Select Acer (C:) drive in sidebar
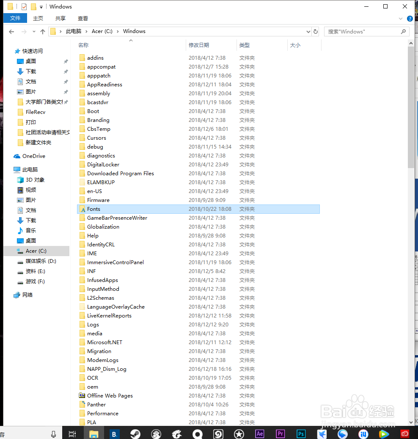Viewport: 418px width, 439px height. click(x=36, y=251)
